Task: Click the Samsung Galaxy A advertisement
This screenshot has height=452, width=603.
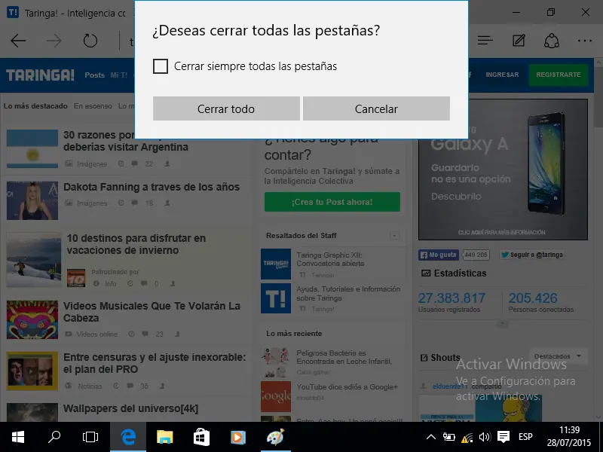Action: click(x=503, y=169)
